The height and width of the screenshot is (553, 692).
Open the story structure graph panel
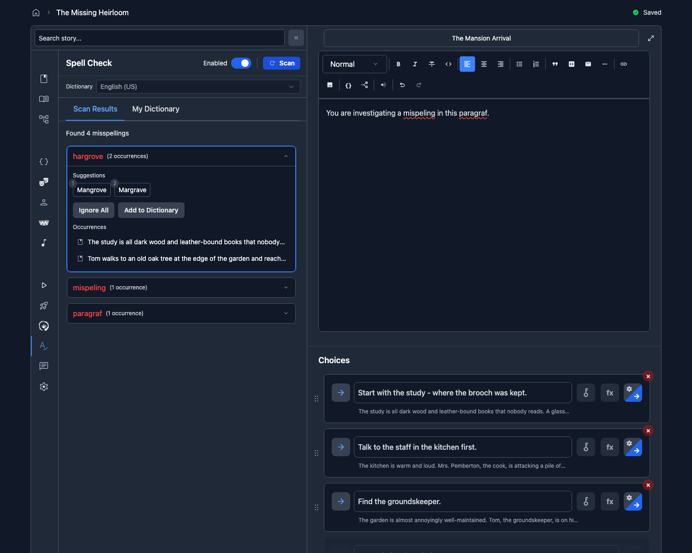(x=43, y=119)
